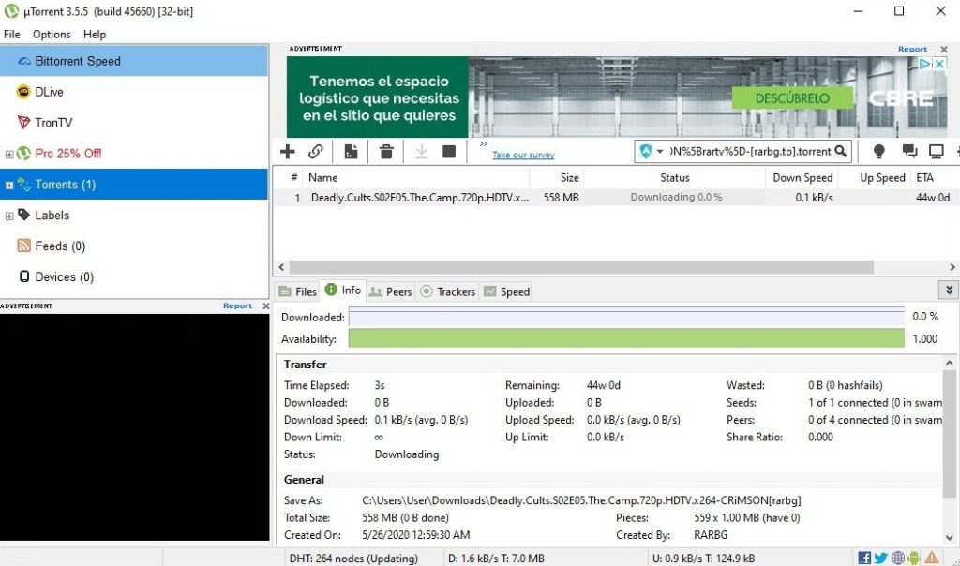Image resolution: width=960 pixels, height=566 pixels.
Task: Expand the Labels tree node
Action: coord(9,216)
